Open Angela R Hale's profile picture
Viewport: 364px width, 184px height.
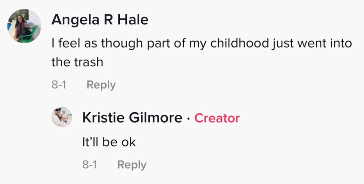point(24,26)
